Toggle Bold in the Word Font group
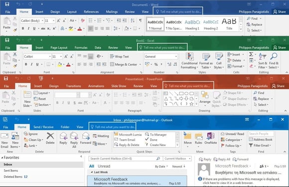The width and height of the screenshot is (289, 187). [x=23, y=28]
